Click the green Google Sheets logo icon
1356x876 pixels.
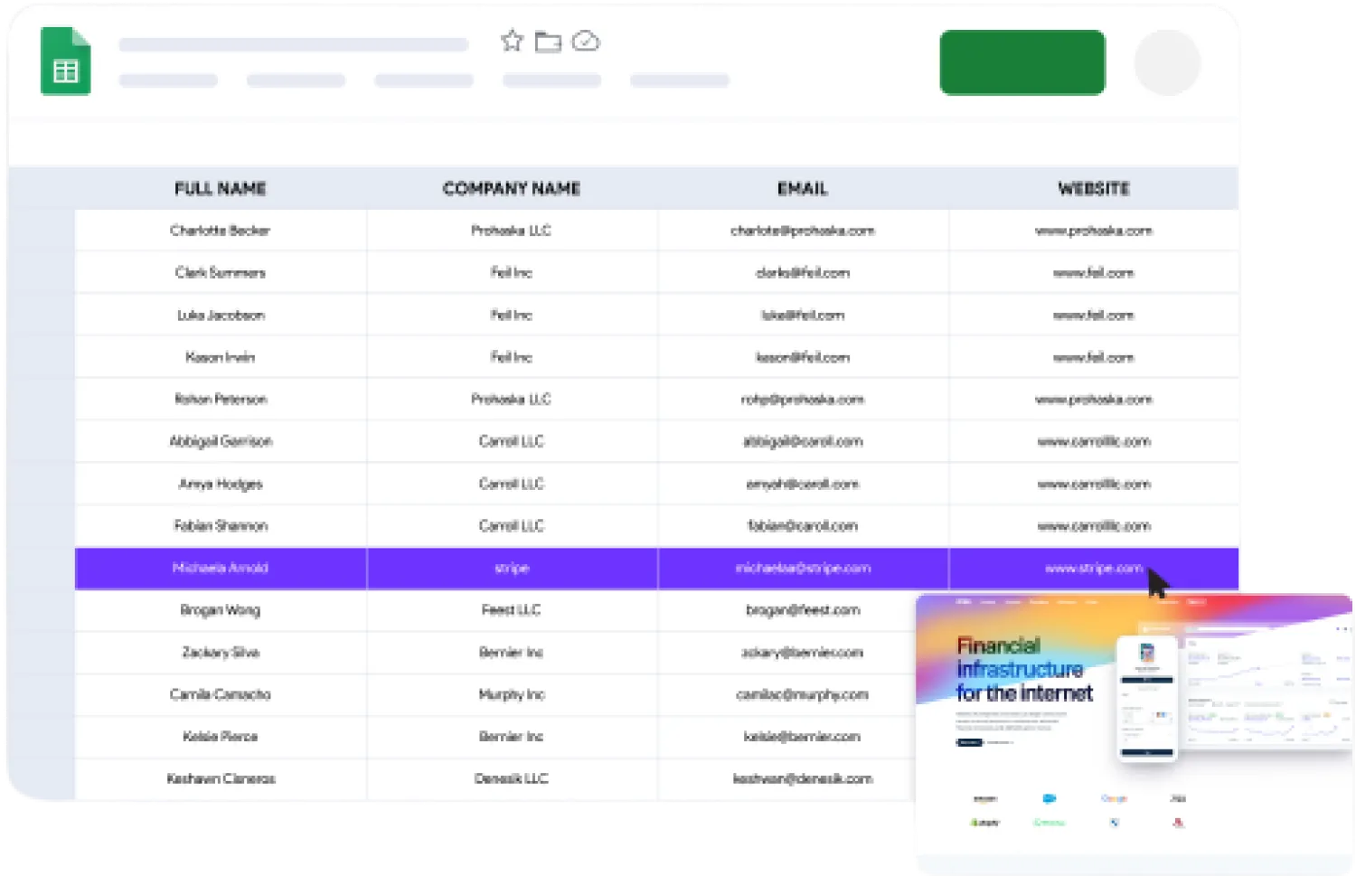tap(66, 61)
